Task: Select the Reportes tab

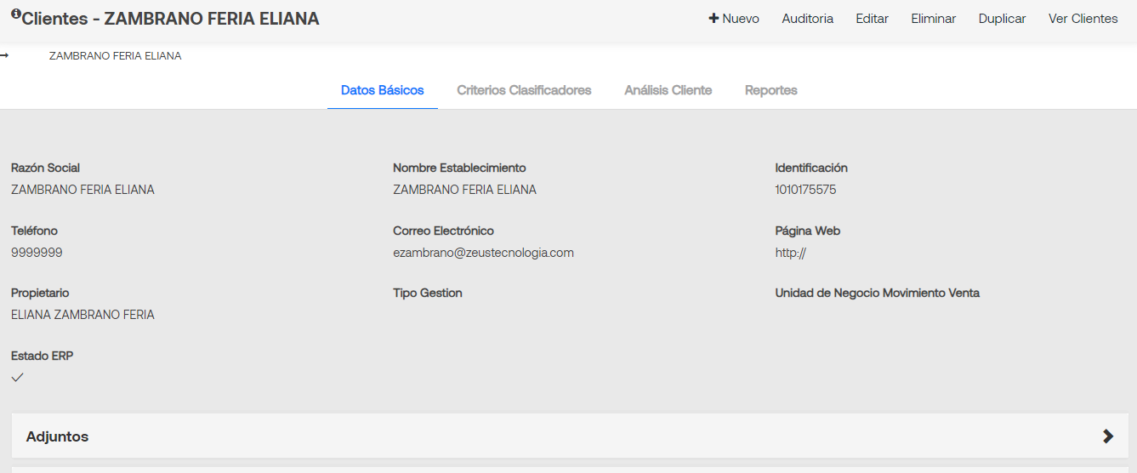Action: point(771,90)
